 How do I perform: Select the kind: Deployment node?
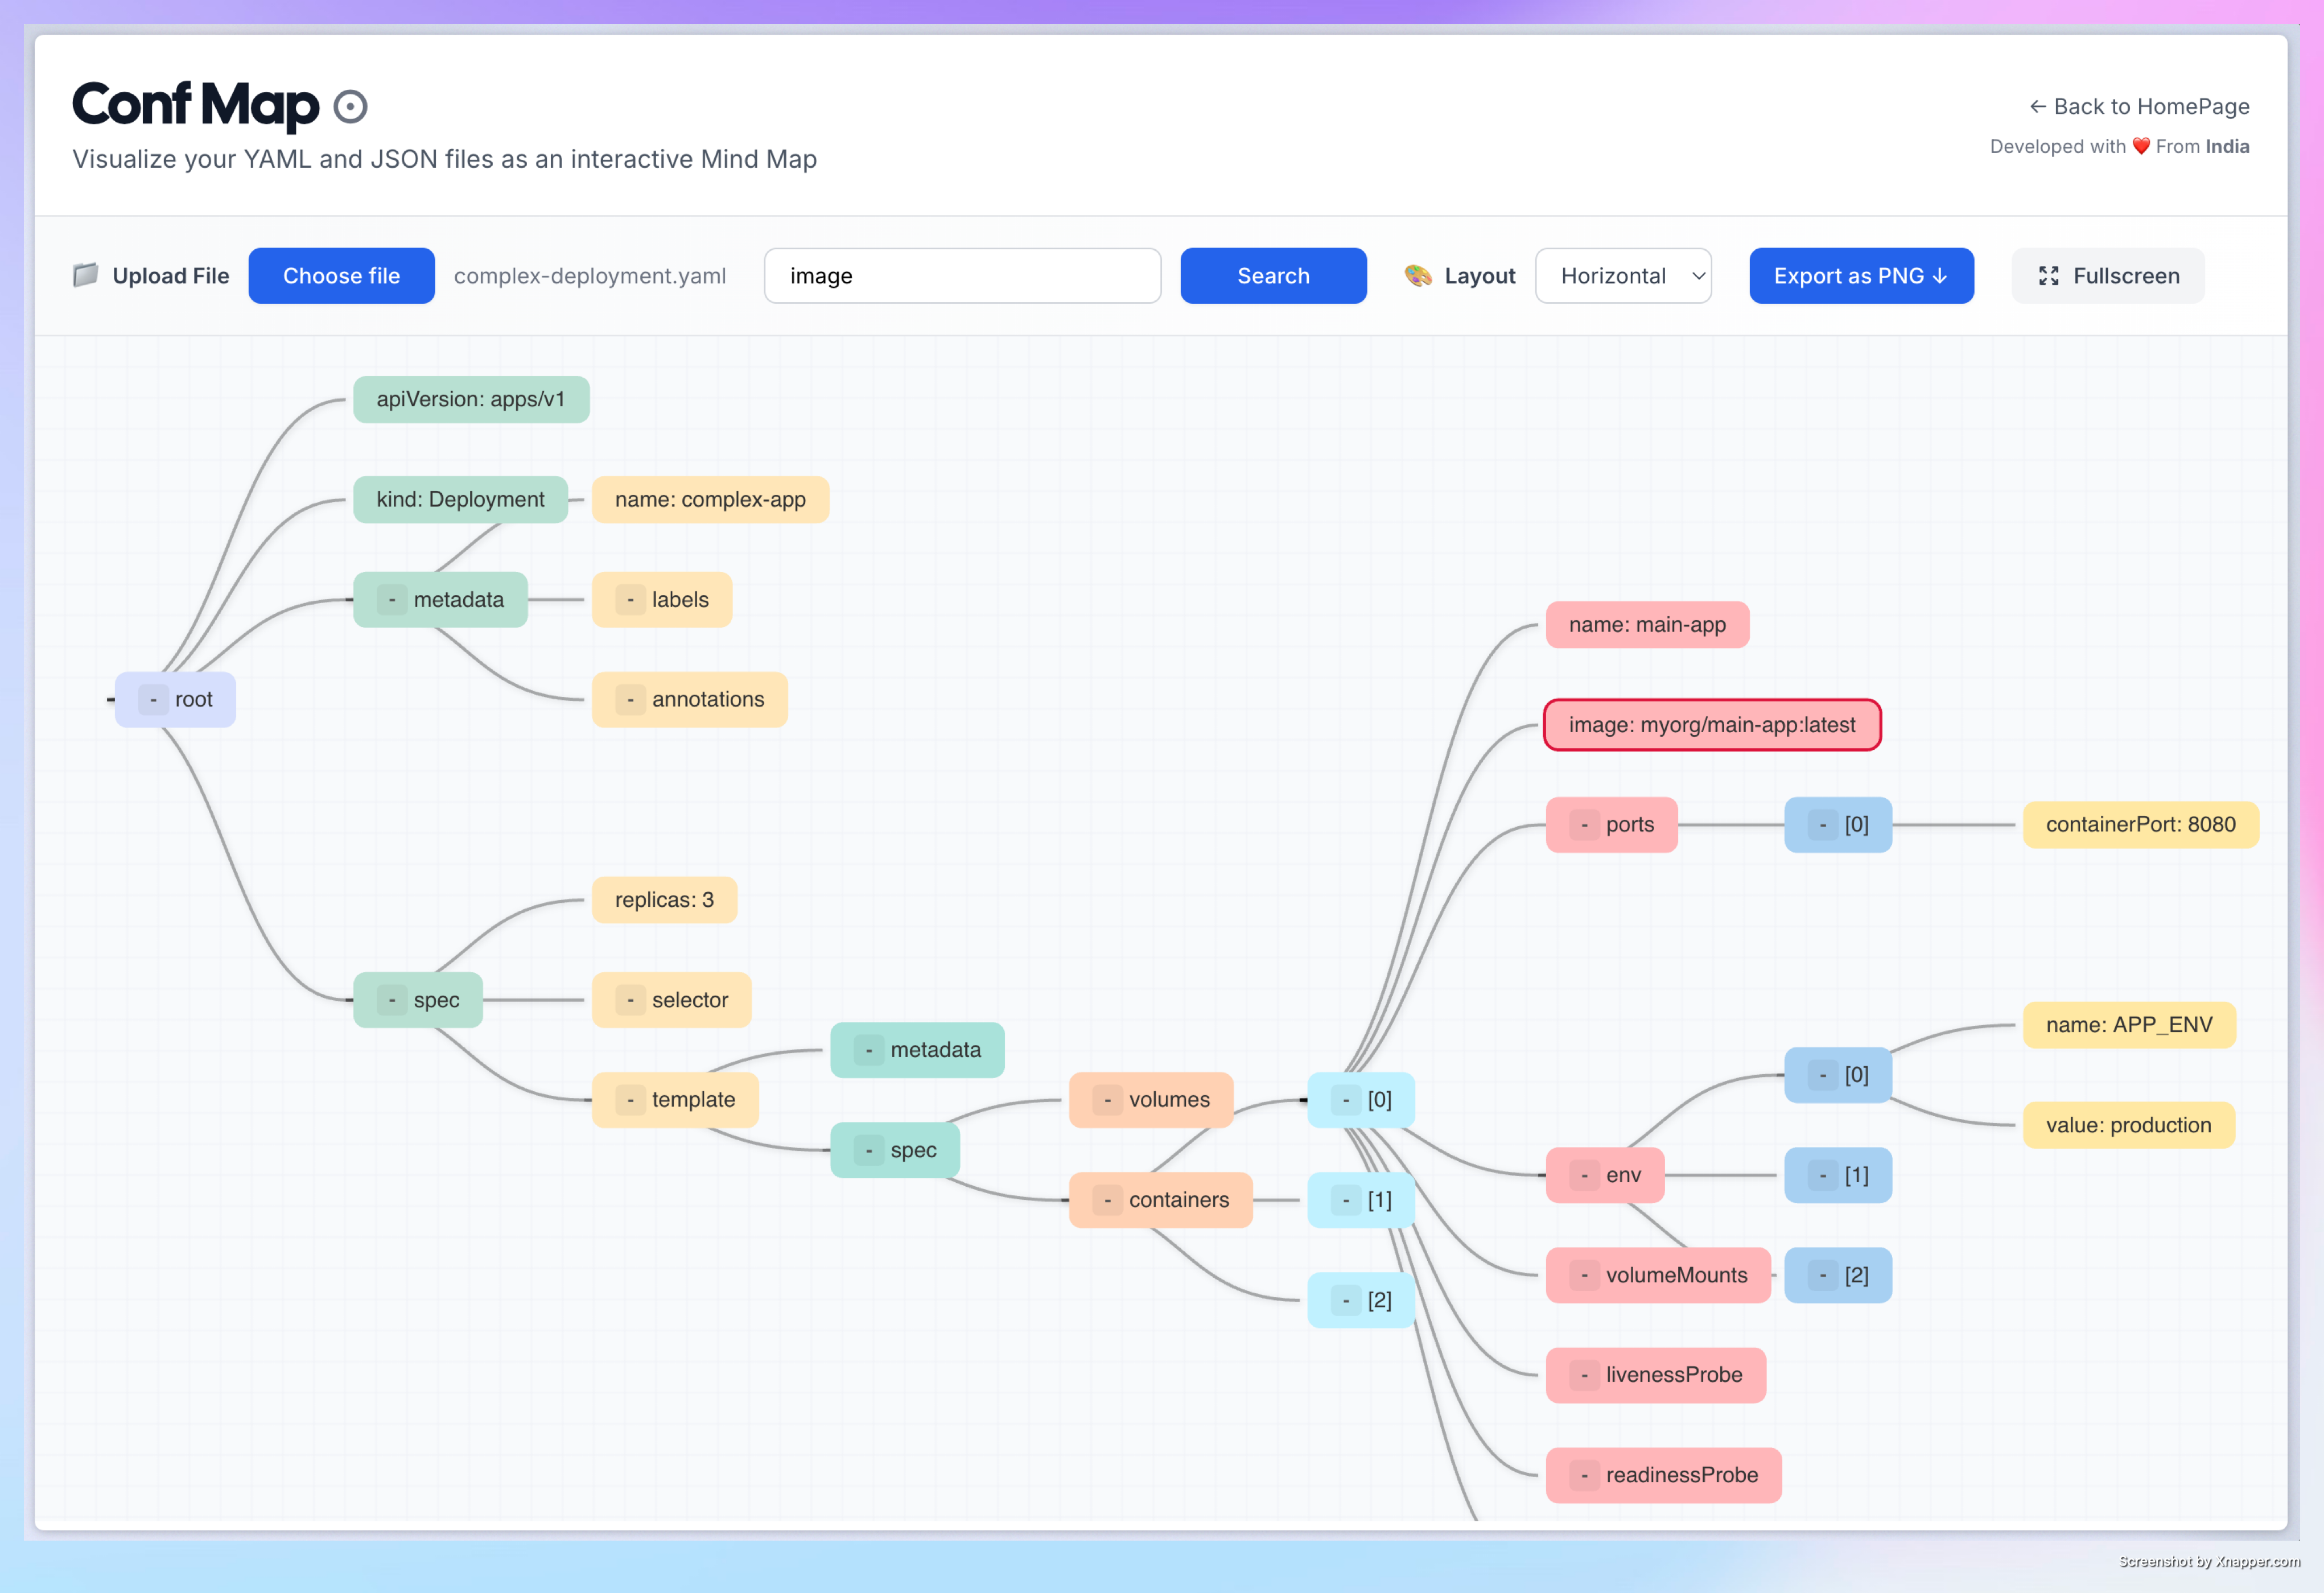coord(461,500)
